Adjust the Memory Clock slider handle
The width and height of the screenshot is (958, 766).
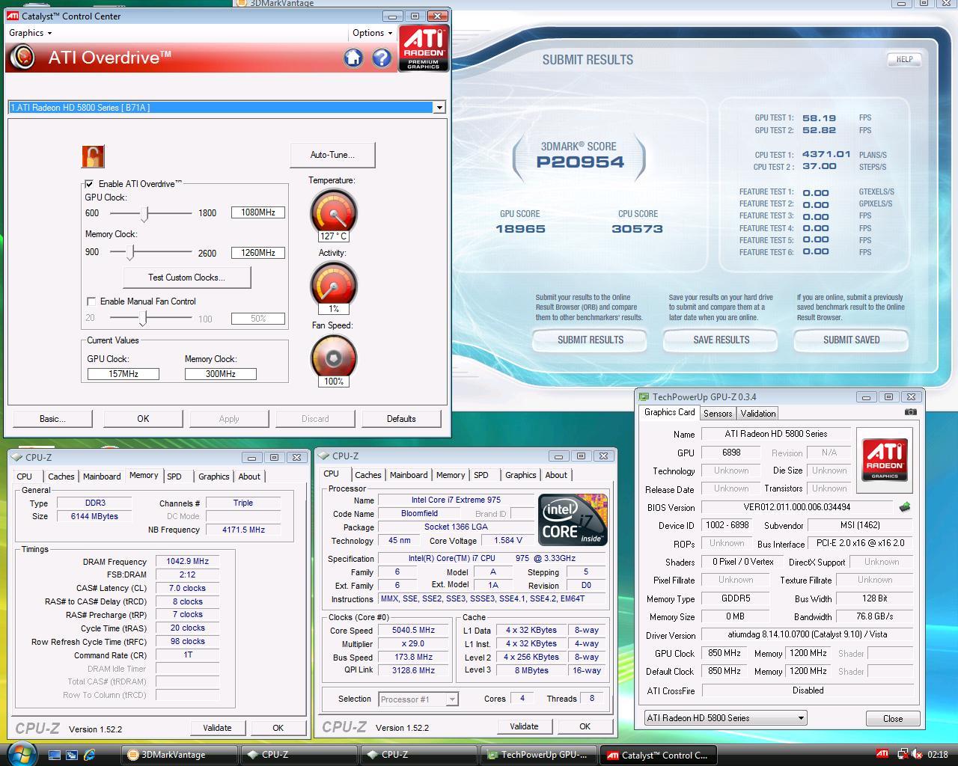tap(130, 253)
